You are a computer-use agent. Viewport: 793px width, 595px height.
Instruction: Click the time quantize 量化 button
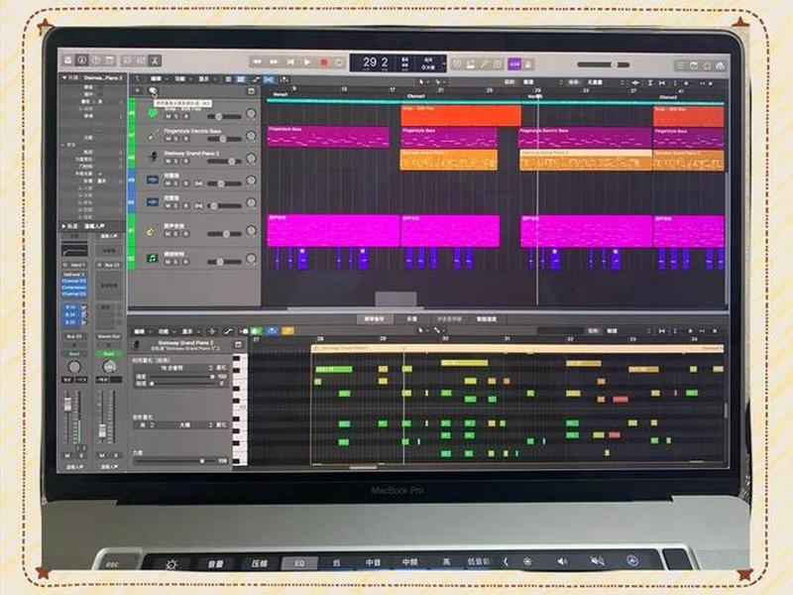point(222,368)
